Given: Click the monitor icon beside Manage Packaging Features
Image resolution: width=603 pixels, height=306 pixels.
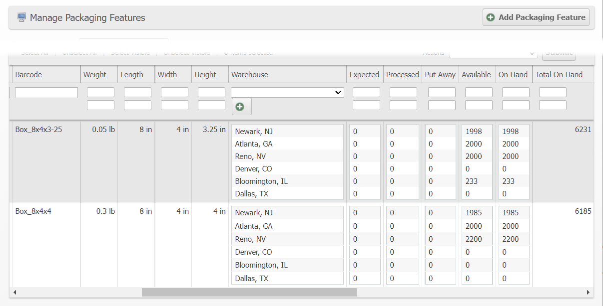Looking at the screenshot, I should pos(21,17).
